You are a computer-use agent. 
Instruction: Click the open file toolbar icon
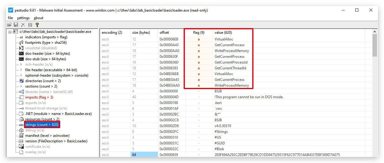point(9,25)
